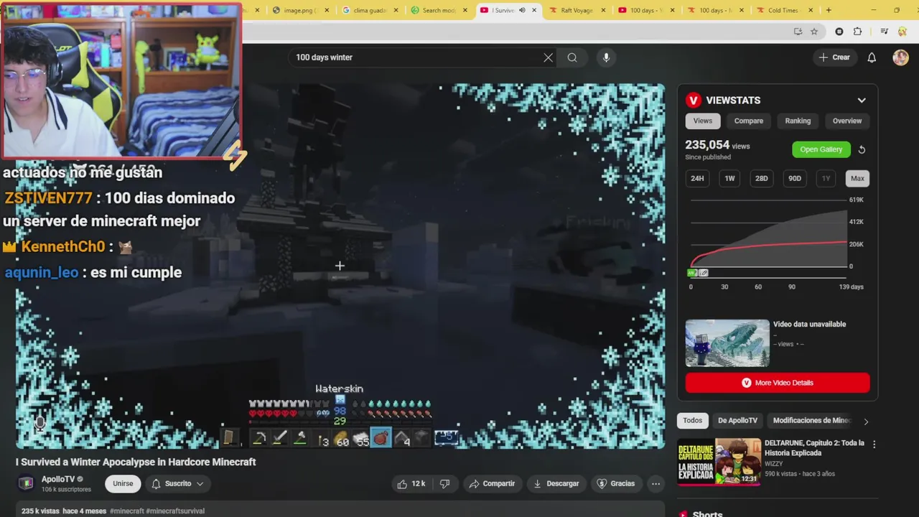The width and height of the screenshot is (919, 517).
Task: Click the round dark extension icon
Action: click(839, 32)
